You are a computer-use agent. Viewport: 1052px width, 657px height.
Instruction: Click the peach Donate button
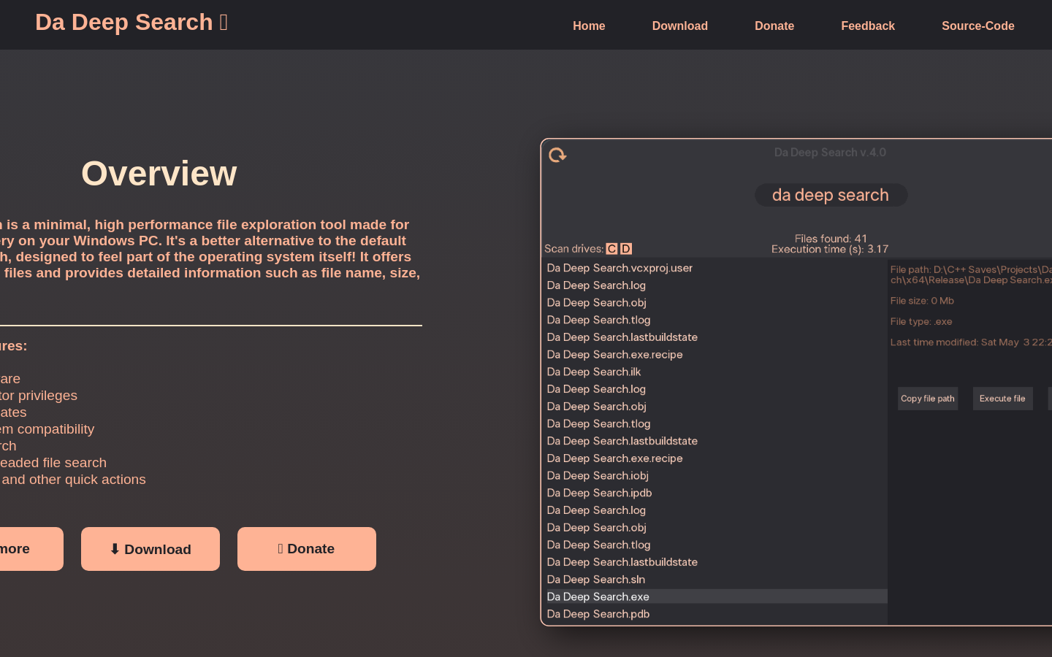point(307,549)
